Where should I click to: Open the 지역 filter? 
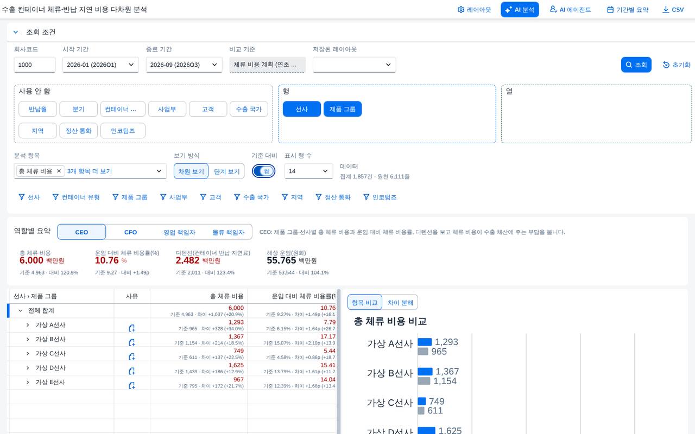[292, 197]
